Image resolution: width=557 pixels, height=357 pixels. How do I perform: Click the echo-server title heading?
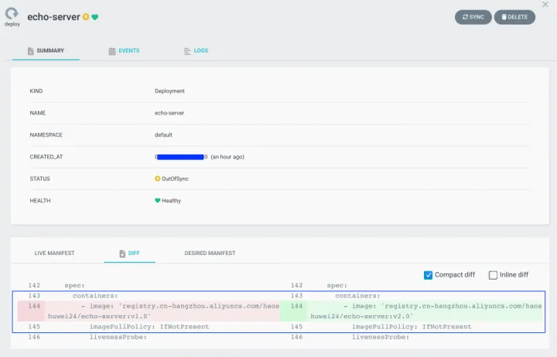click(53, 17)
